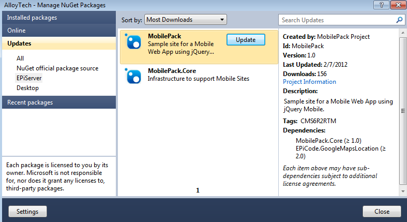Open the Settings dialog
The height and width of the screenshot is (222, 407).
tap(27, 212)
